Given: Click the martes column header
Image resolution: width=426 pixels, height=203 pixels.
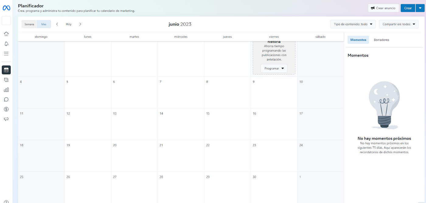Looking at the screenshot, I should [134, 37].
